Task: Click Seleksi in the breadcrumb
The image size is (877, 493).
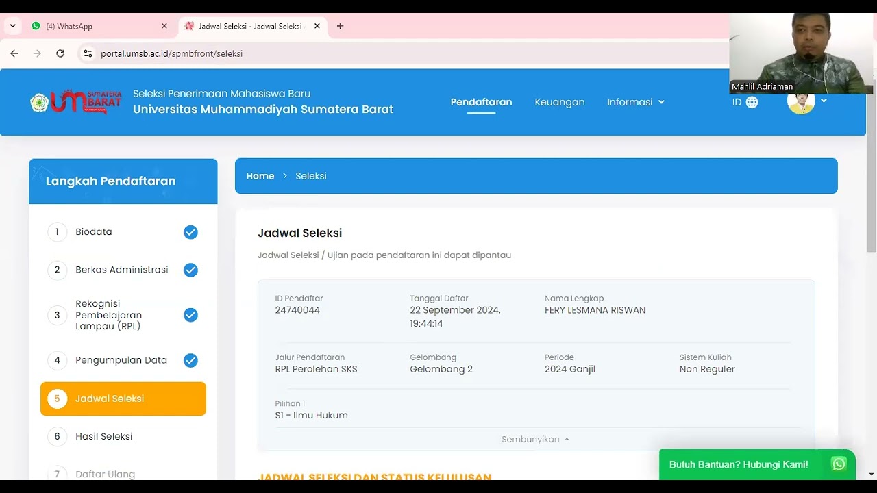Action: click(x=310, y=176)
